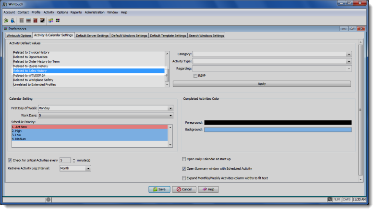Select 'Unrelated to Extended Profiles' row
376x212 pixels.
coord(89,84)
